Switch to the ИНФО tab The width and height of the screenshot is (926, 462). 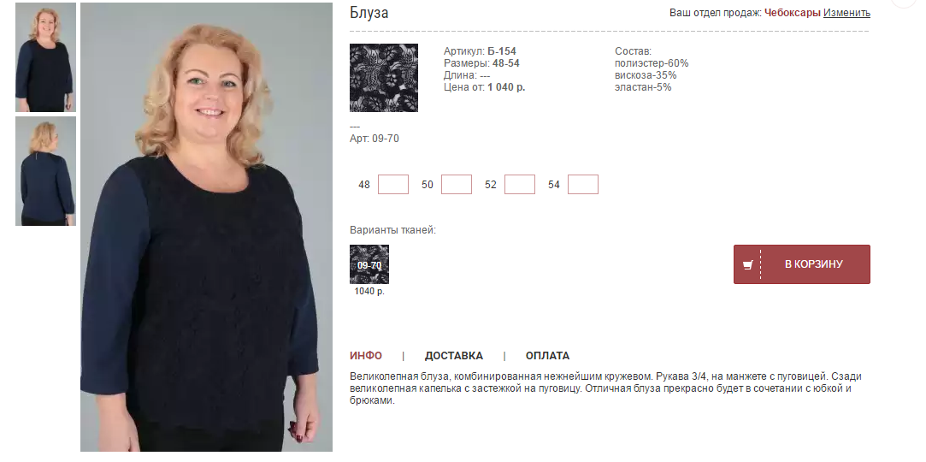pos(366,356)
